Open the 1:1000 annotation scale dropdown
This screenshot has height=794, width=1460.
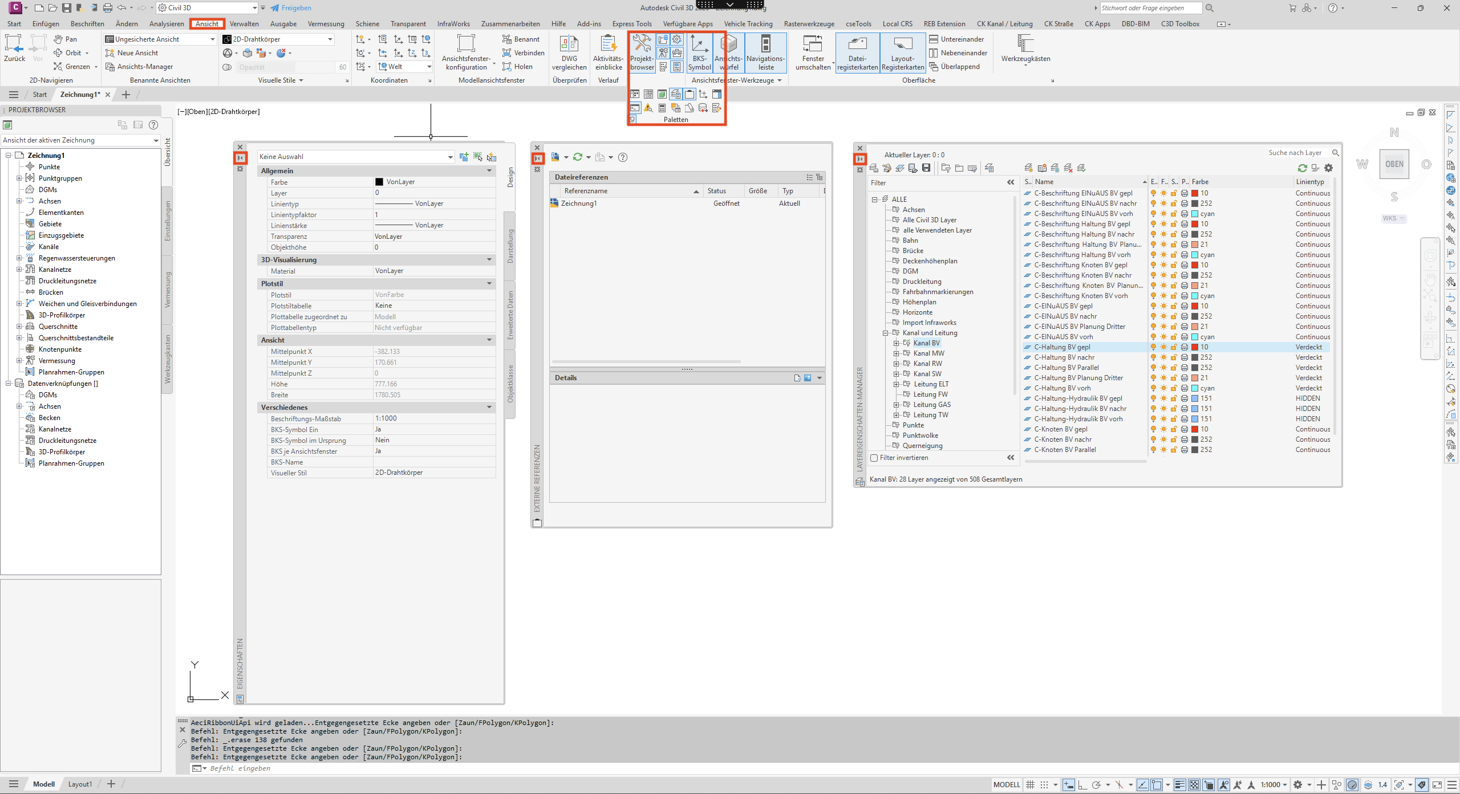click(x=1273, y=785)
